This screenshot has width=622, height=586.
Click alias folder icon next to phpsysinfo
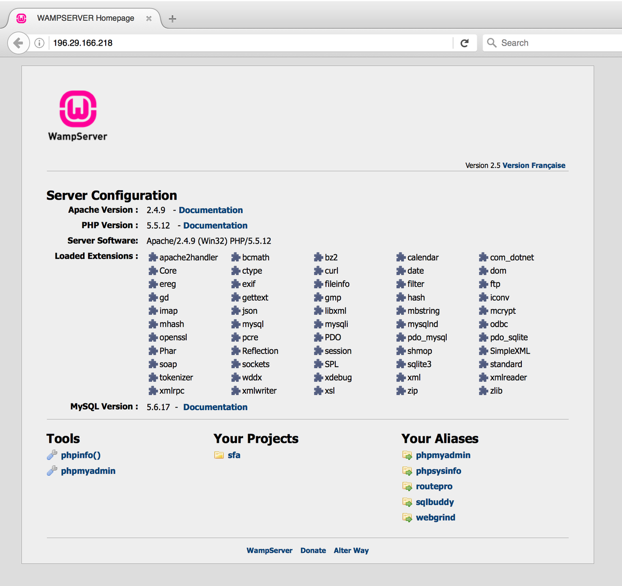pyautogui.click(x=407, y=471)
